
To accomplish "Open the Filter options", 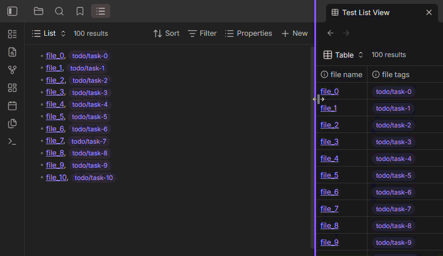I will (x=202, y=34).
